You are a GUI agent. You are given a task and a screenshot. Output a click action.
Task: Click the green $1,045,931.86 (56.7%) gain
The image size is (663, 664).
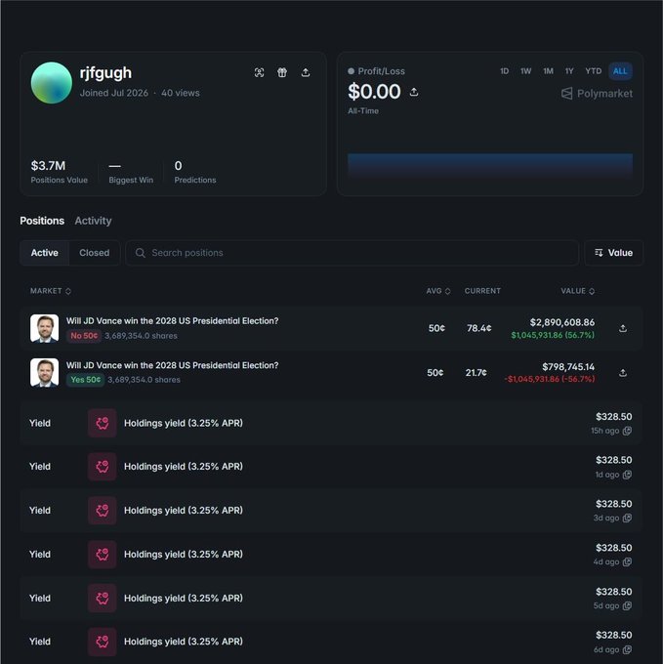click(x=553, y=335)
